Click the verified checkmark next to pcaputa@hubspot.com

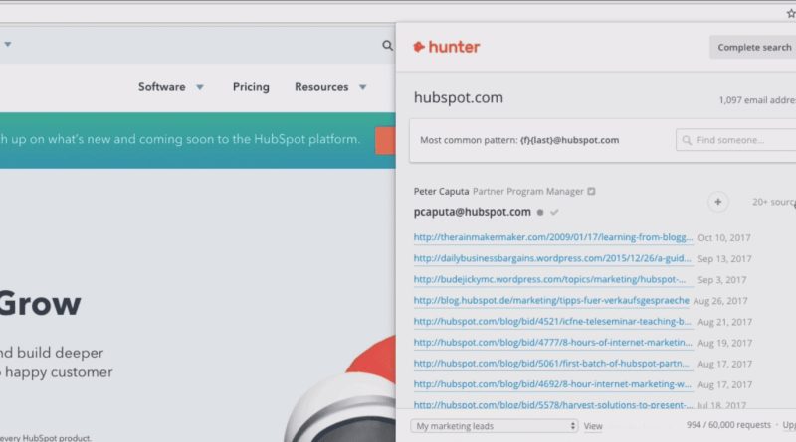coord(554,212)
